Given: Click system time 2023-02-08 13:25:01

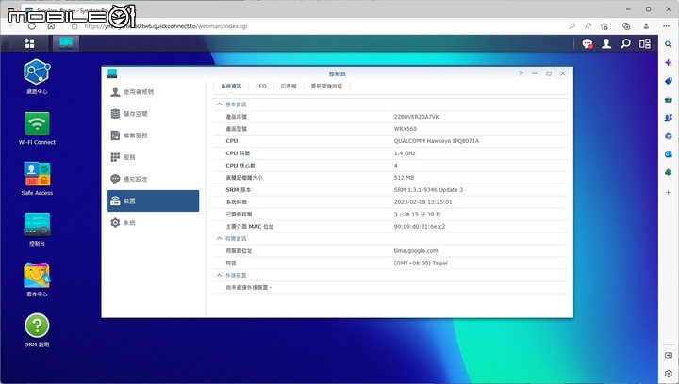Looking at the screenshot, I should tap(423, 202).
